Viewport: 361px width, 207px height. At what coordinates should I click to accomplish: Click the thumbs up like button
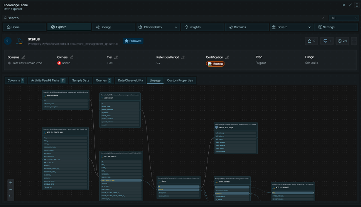coord(311,41)
